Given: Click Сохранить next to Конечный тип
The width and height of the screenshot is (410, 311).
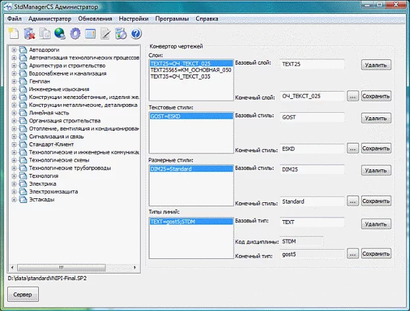Looking at the screenshot, I should [376, 254].
